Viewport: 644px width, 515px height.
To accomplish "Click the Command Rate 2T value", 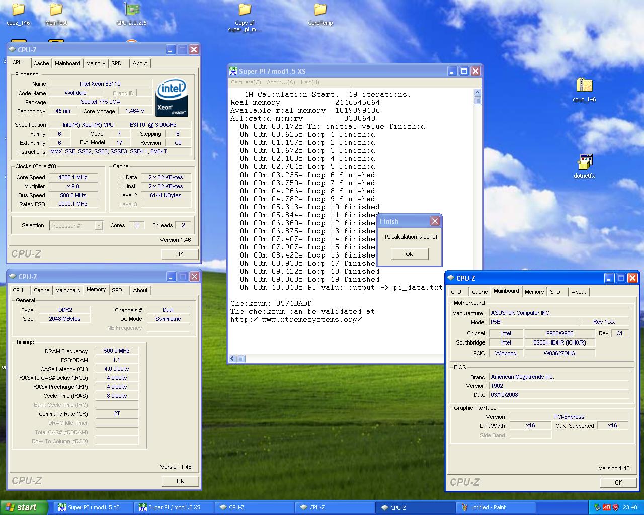I will (x=117, y=413).
